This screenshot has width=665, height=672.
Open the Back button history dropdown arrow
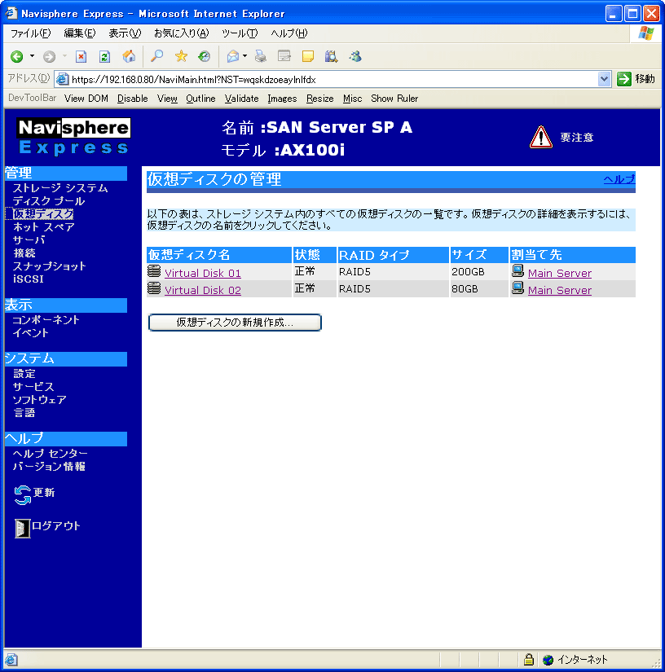[33, 56]
